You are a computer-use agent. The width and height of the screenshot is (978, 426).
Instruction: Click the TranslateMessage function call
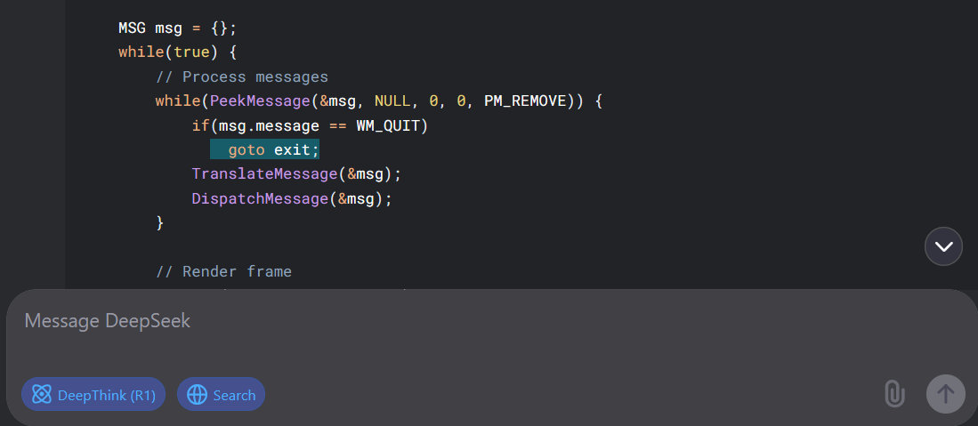pos(296,174)
